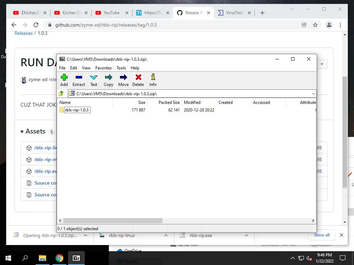The width and height of the screenshot is (354, 265).
Task: Open the Chrome three-dot menu
Action: pos(340,25)
